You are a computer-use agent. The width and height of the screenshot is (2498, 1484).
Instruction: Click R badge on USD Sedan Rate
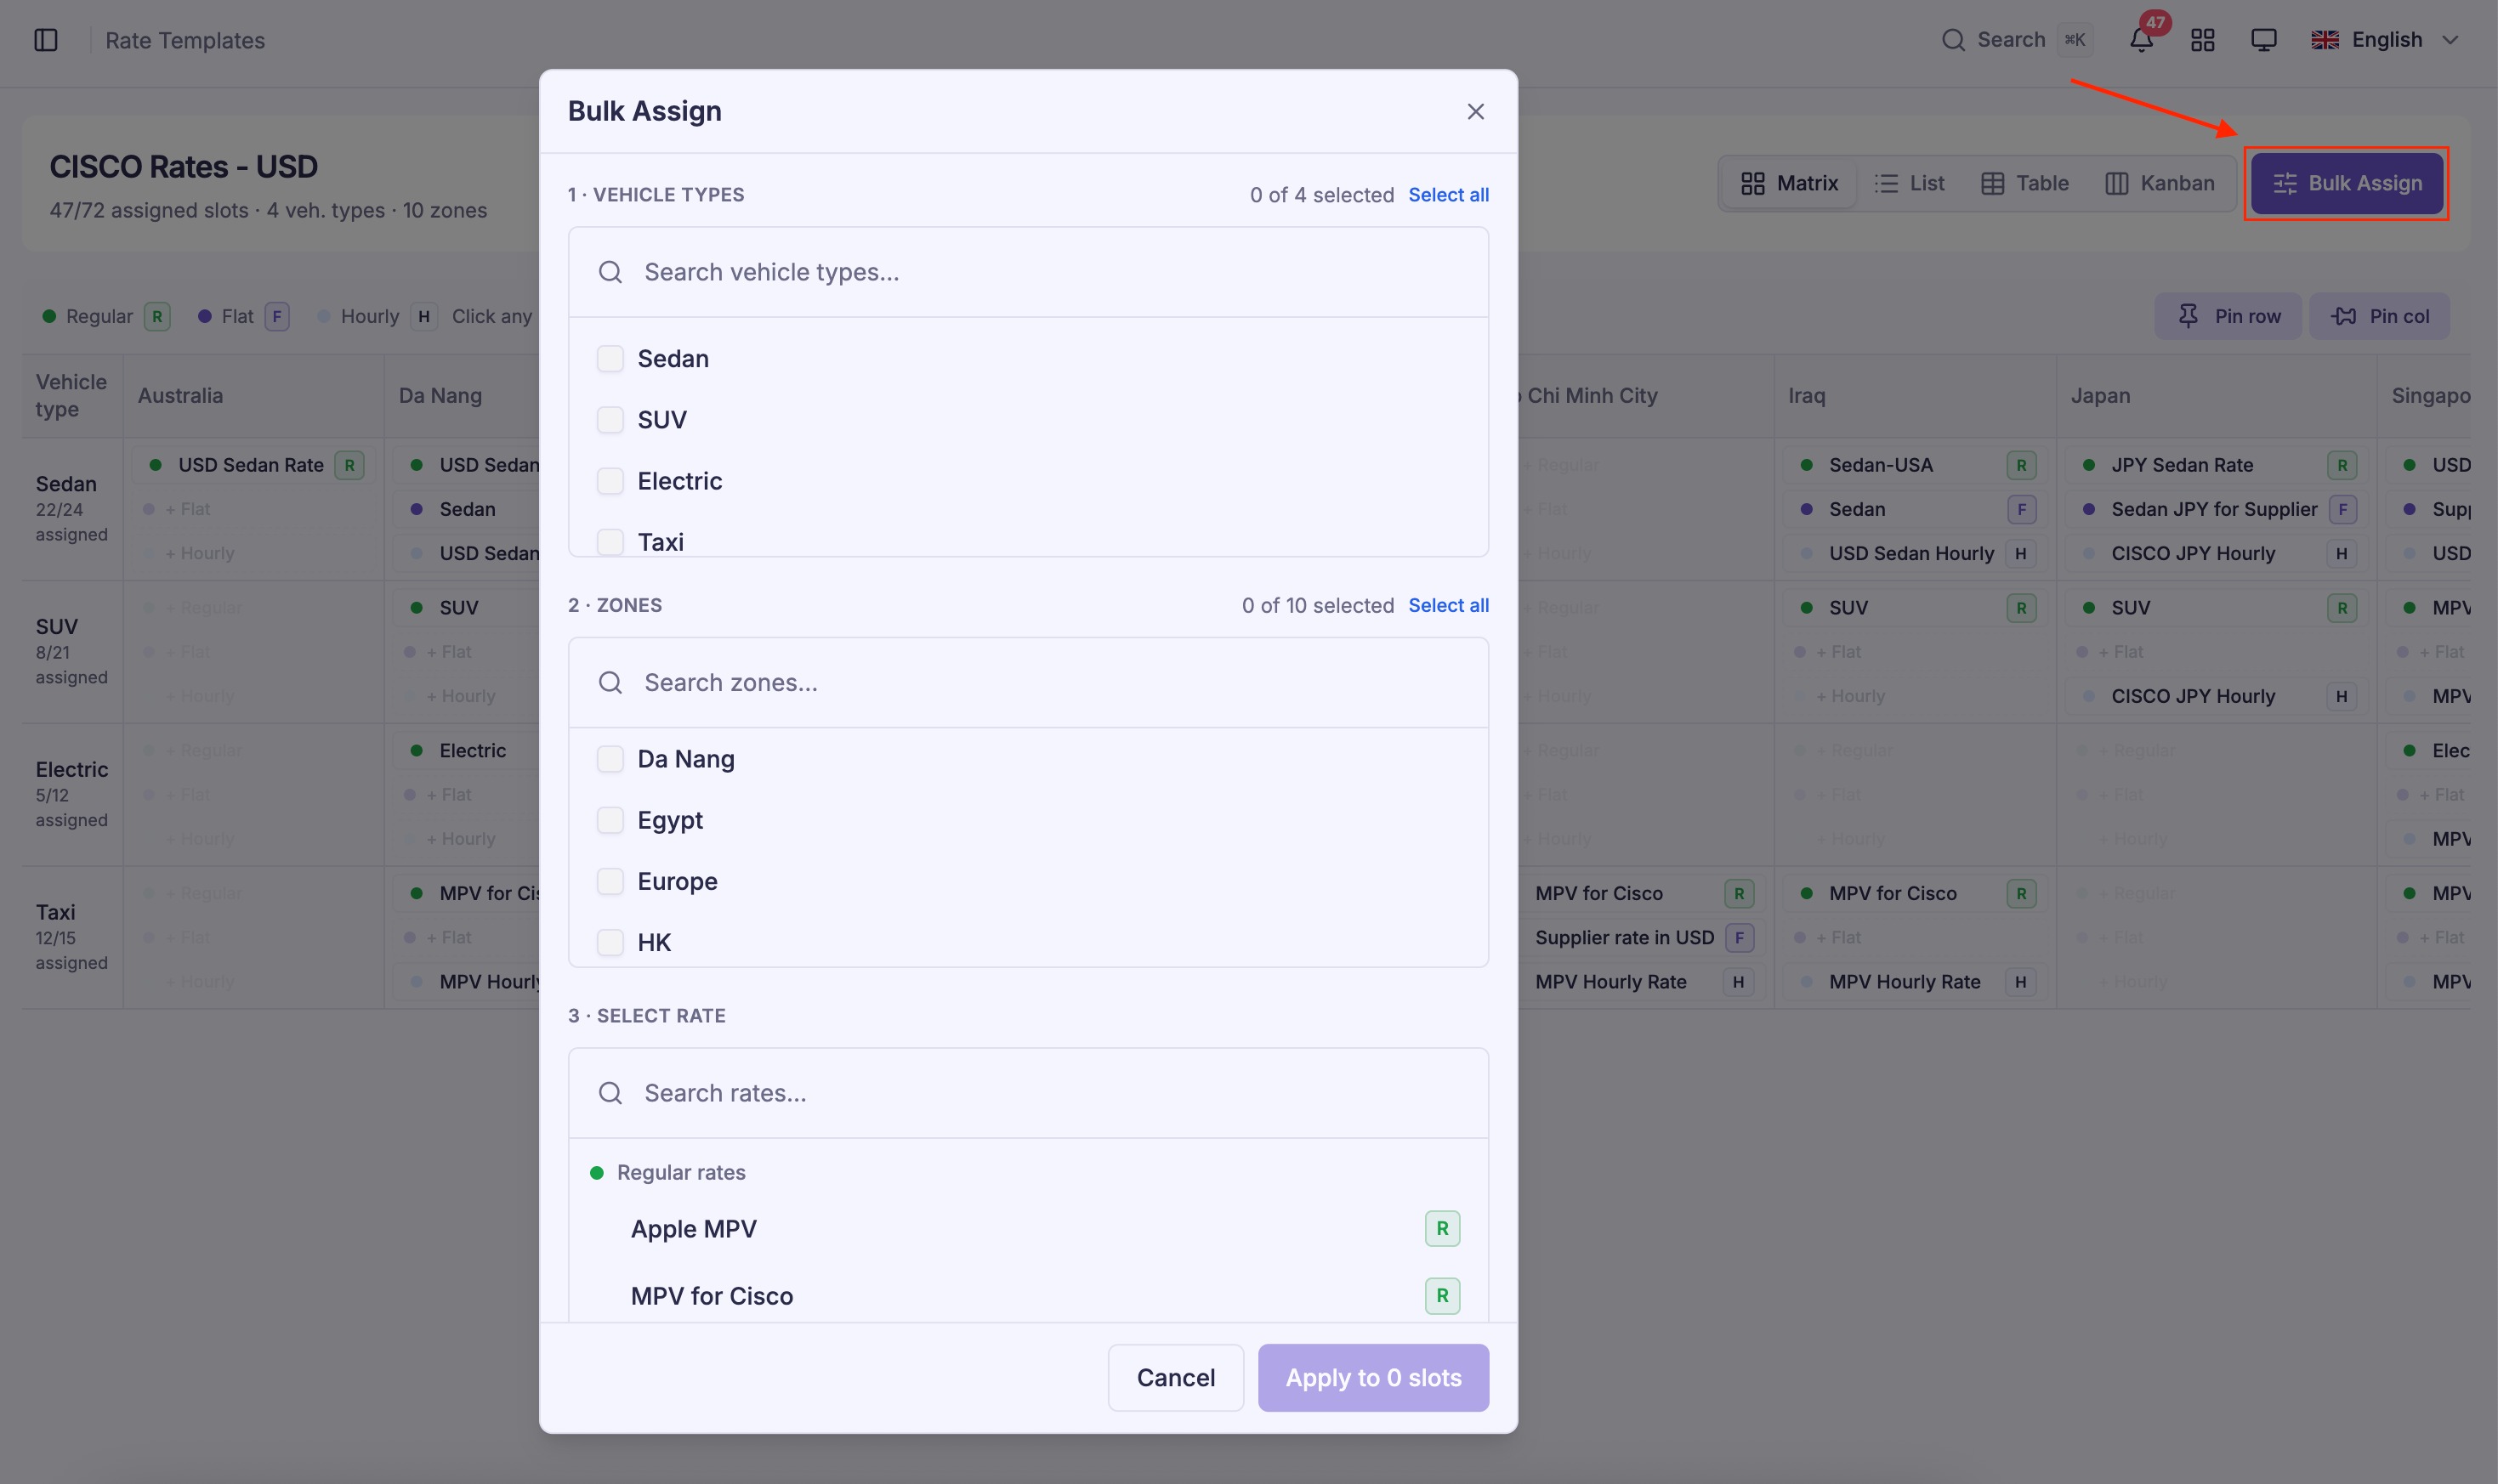tap(349, 465)
